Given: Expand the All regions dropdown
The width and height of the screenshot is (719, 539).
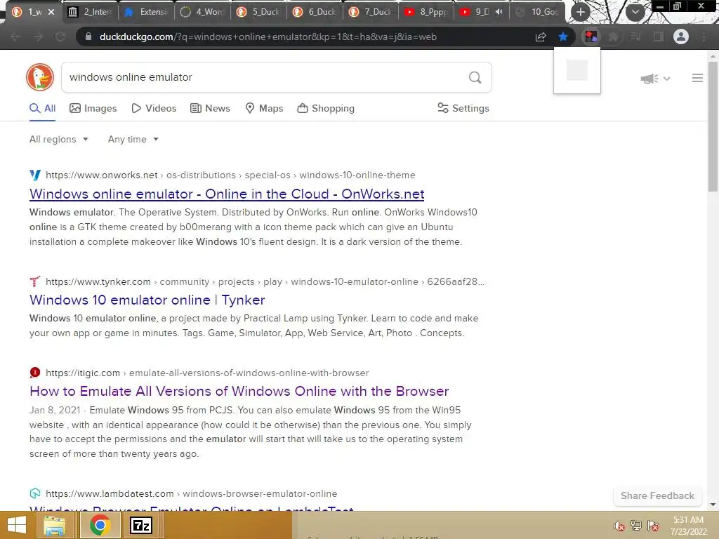Looking at the screenshot, I should (59, 140).
